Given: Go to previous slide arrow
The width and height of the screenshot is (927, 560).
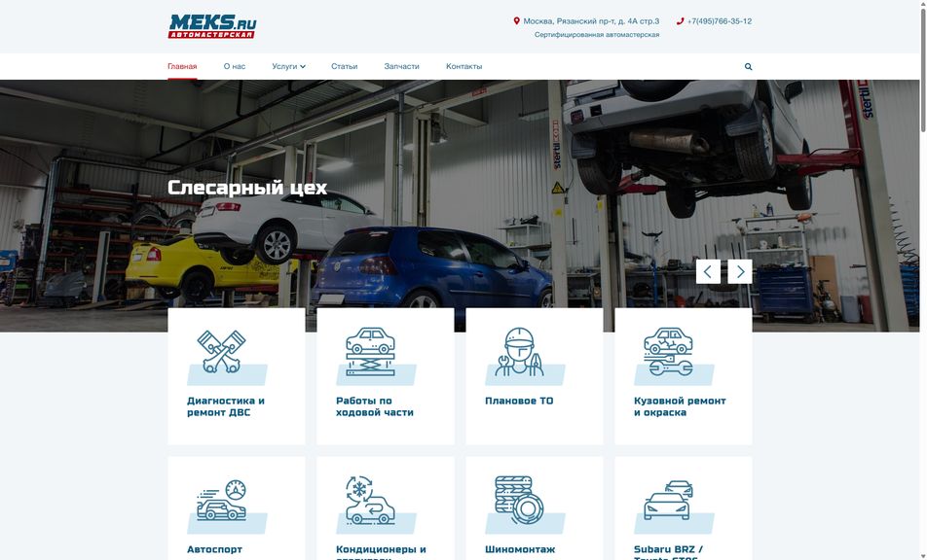Looking at the screenshot, I should (708, 271).
